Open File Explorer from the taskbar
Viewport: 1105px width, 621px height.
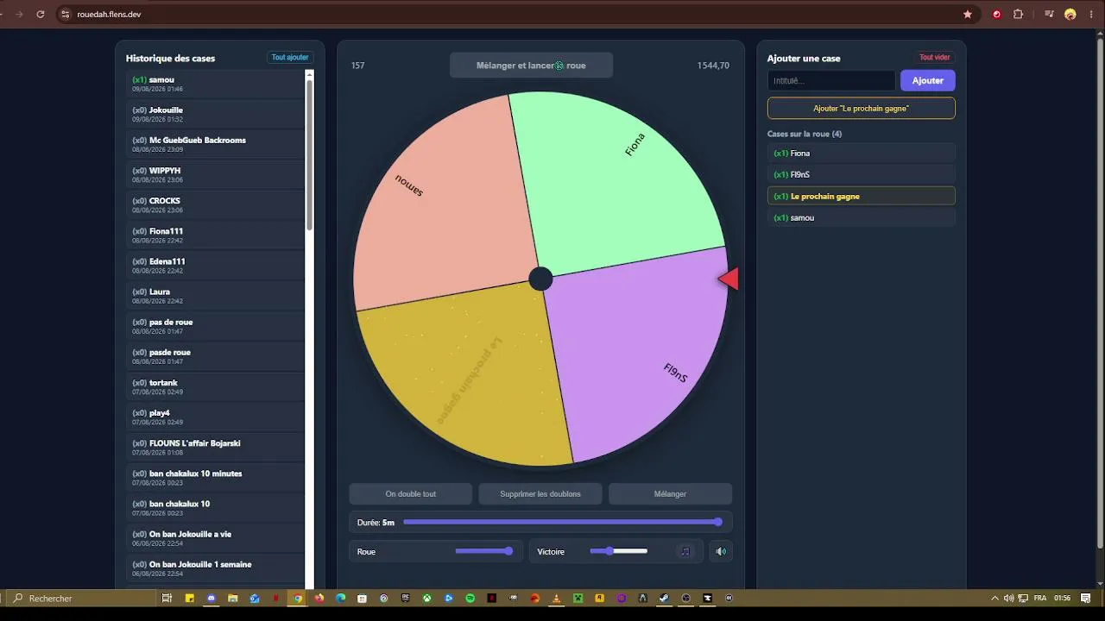[x=233, y=598]
